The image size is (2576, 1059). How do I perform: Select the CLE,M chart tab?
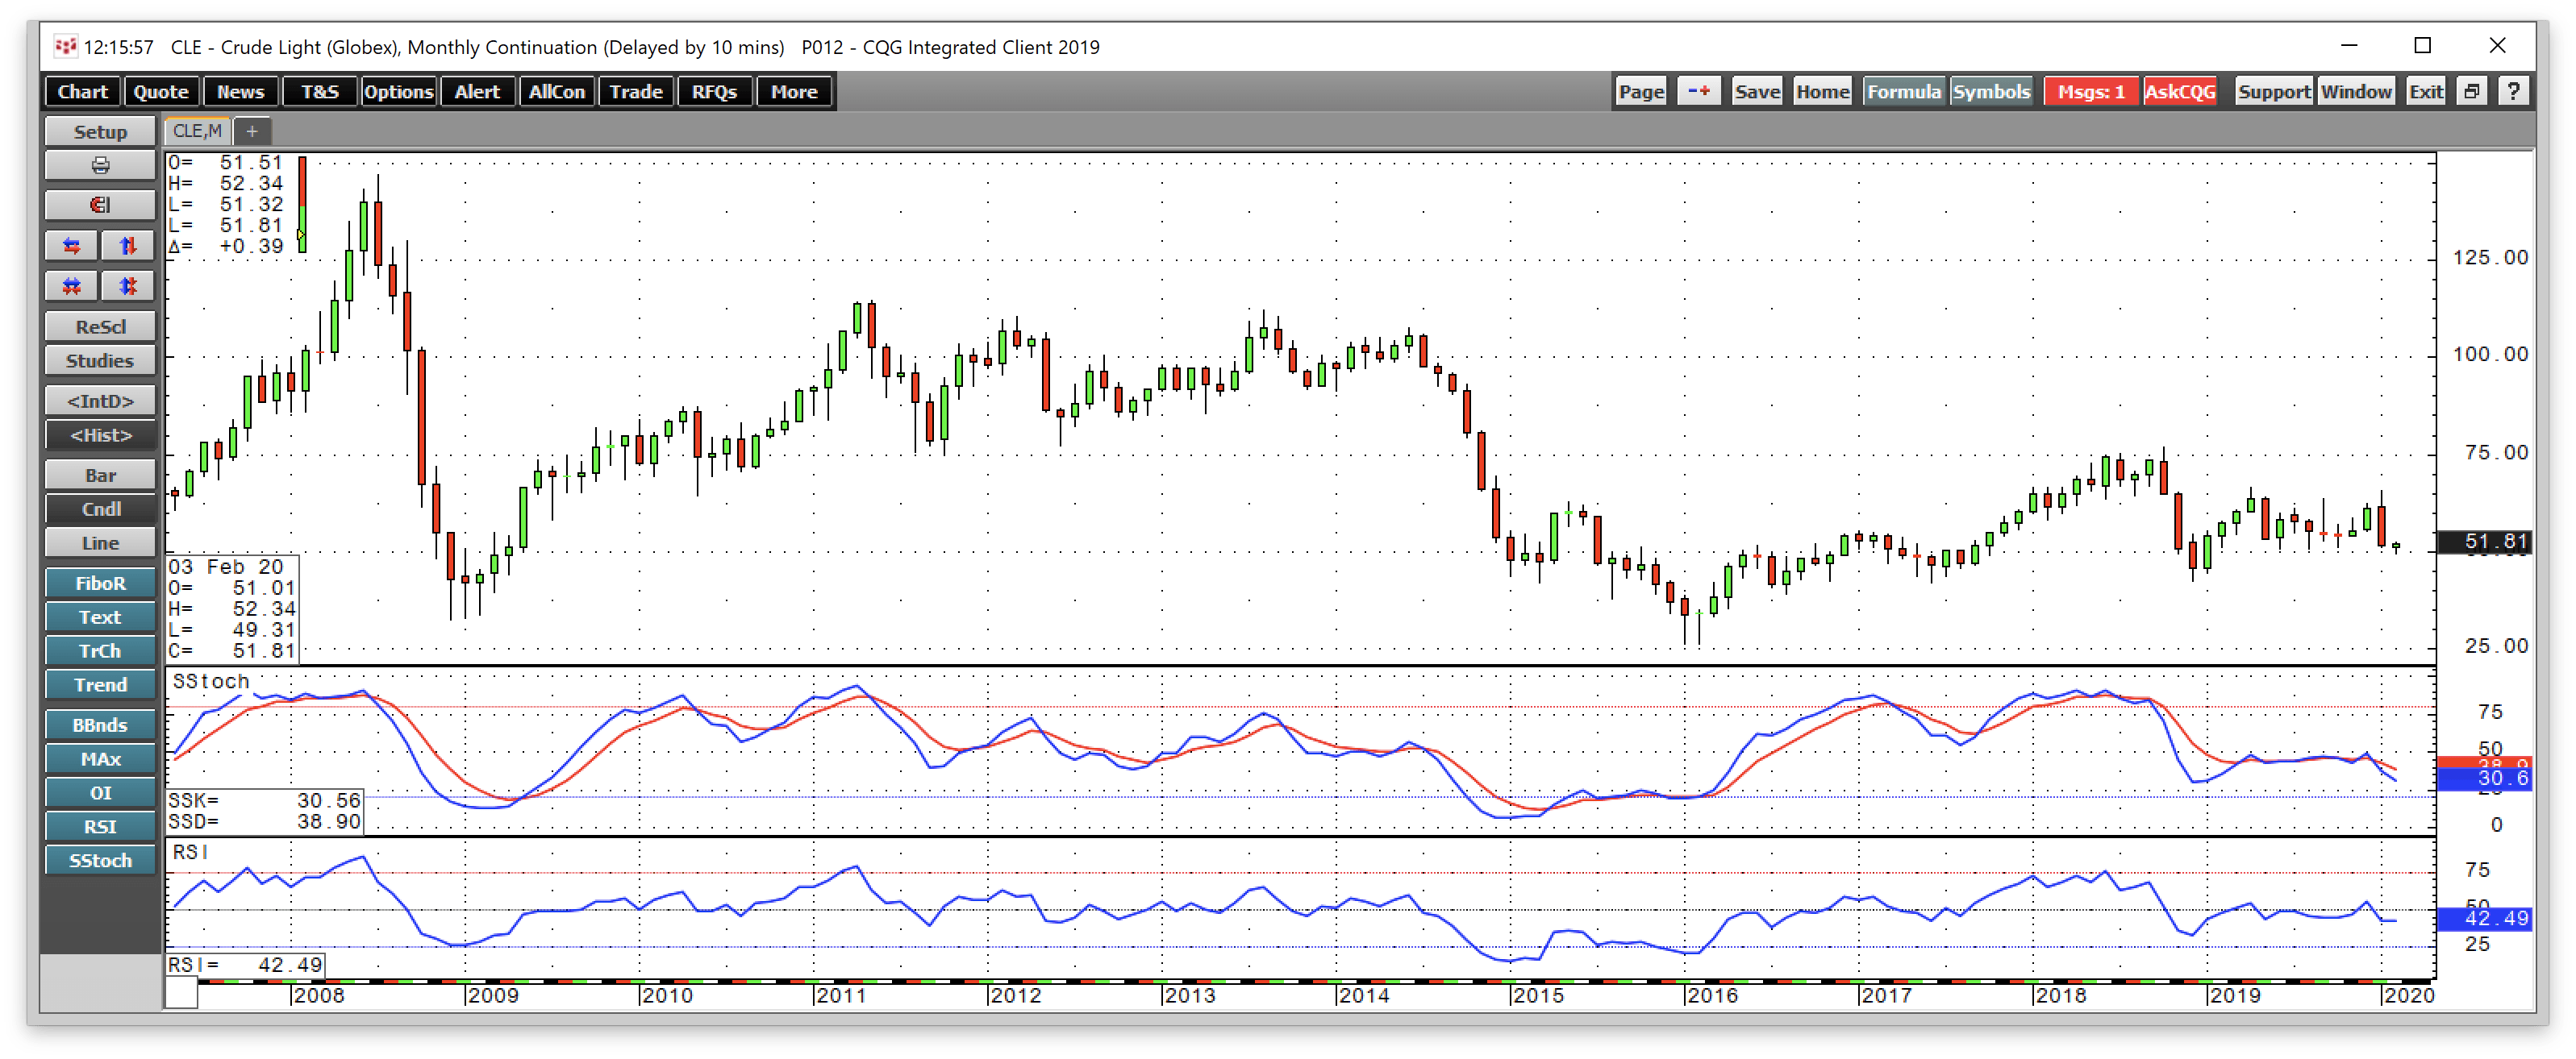point(198,131)
